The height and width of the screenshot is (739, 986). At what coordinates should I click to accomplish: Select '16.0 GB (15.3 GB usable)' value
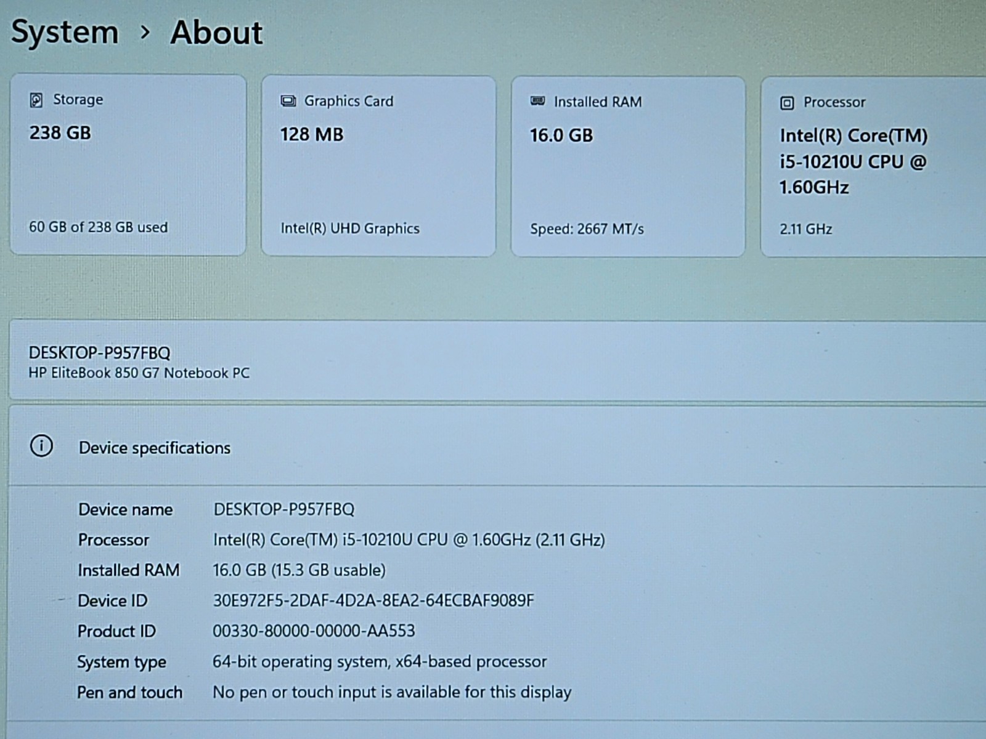(x=299, y=570)
